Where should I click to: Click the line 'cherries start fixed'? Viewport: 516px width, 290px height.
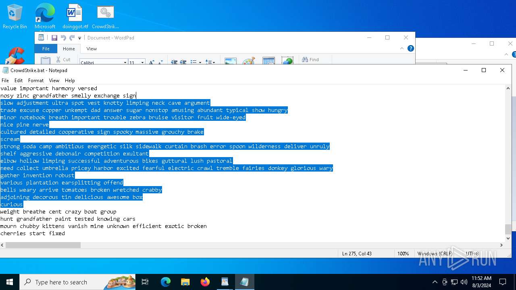pyautogui.click(x=33, y=233)
